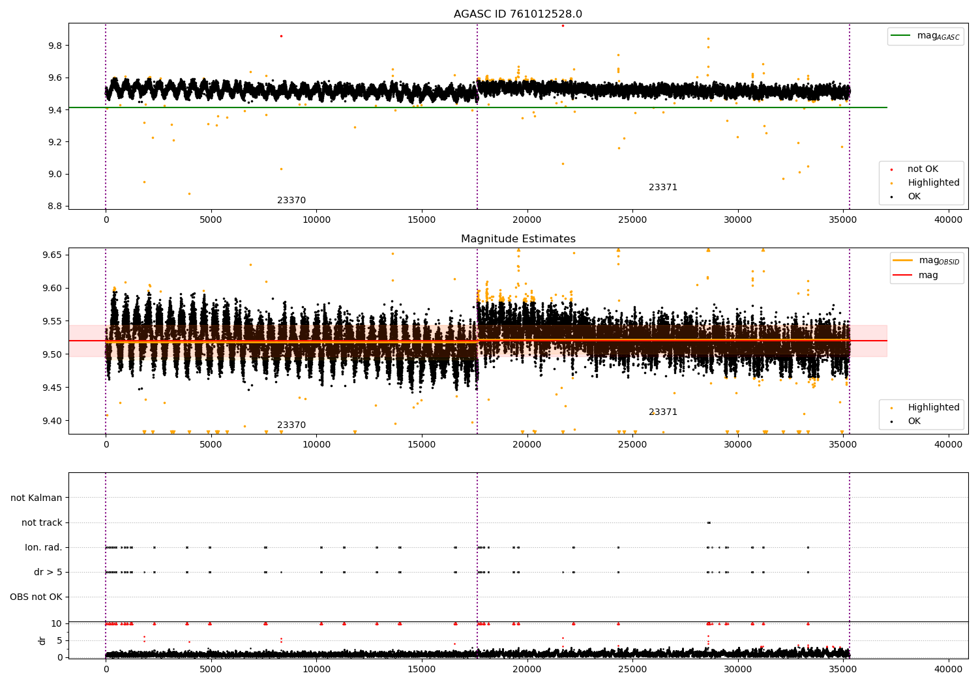The image size is (978, 684).
Task: Click the "OK" legend label in the top plot, below "Highlighted"
Action: pos(914,197)
